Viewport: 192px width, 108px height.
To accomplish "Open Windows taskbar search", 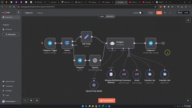I will pos(86,106).
